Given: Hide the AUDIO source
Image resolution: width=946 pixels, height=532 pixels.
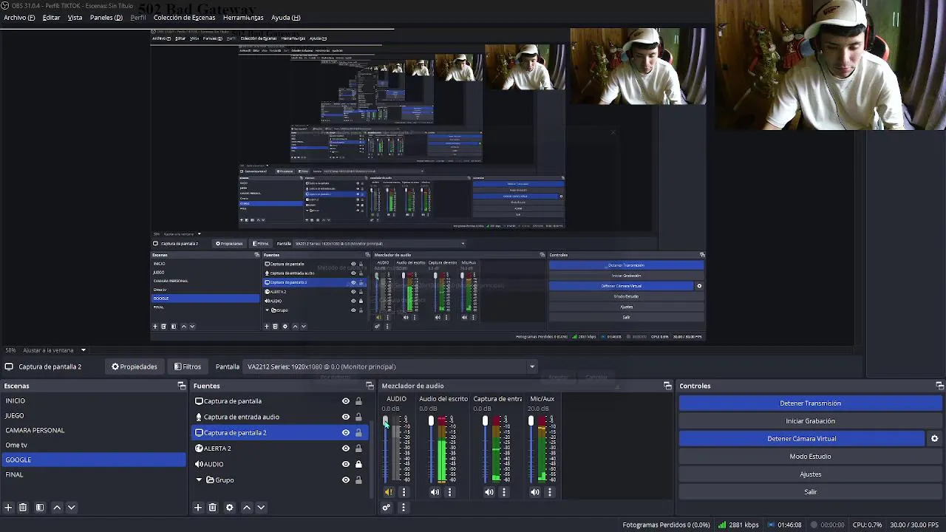Looking at the screenshot, I should tap(345, 464).
